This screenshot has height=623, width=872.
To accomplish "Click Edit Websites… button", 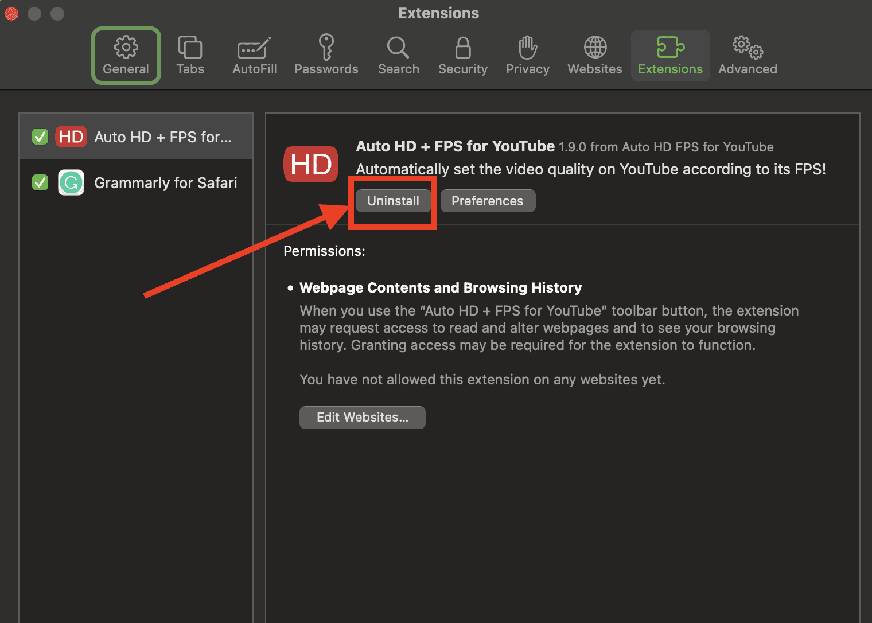I will point(362,417).
